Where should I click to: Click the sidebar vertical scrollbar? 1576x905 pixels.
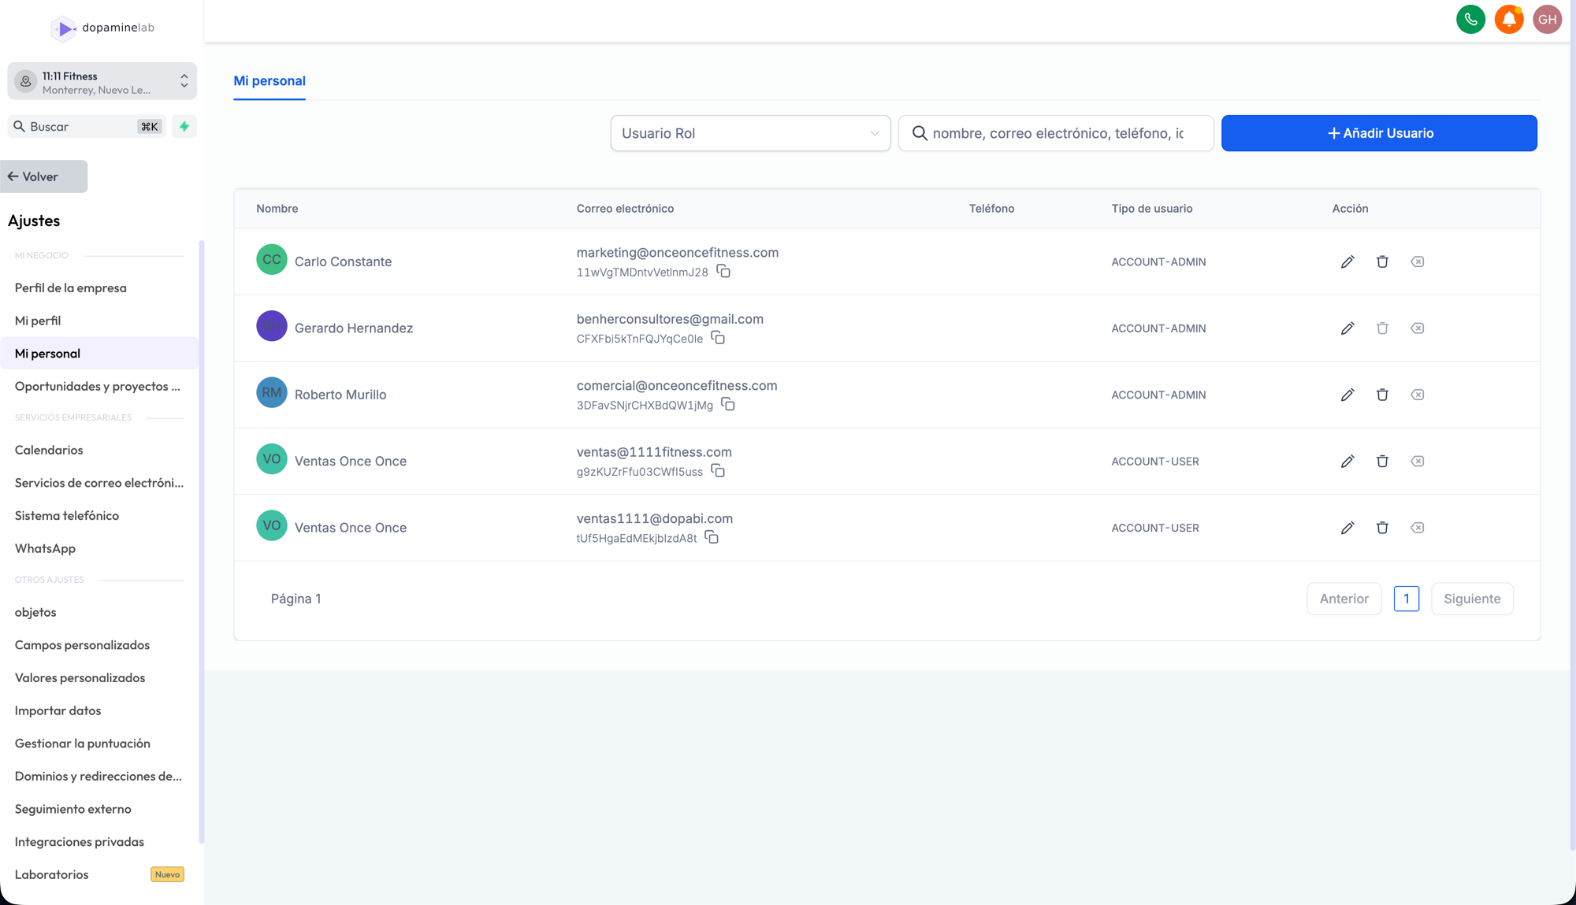[202, 542]
